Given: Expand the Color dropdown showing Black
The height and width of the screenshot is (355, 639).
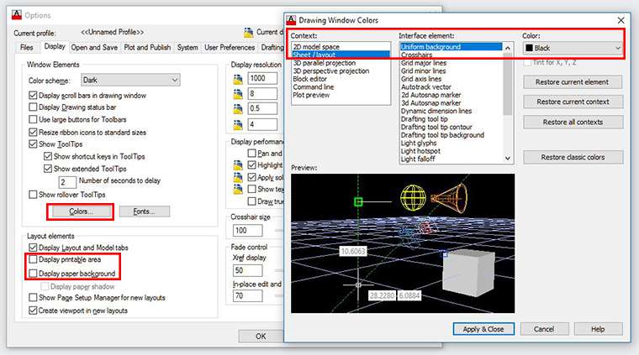Looking at the screenshot, I should tap(572, 49).
